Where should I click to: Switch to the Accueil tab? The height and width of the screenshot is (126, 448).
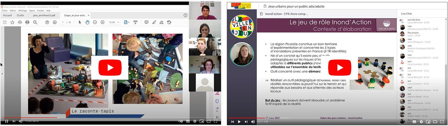coord(7,15)
